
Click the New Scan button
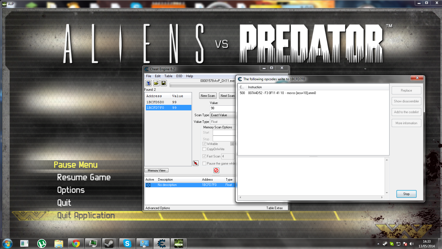coord(208,96)
